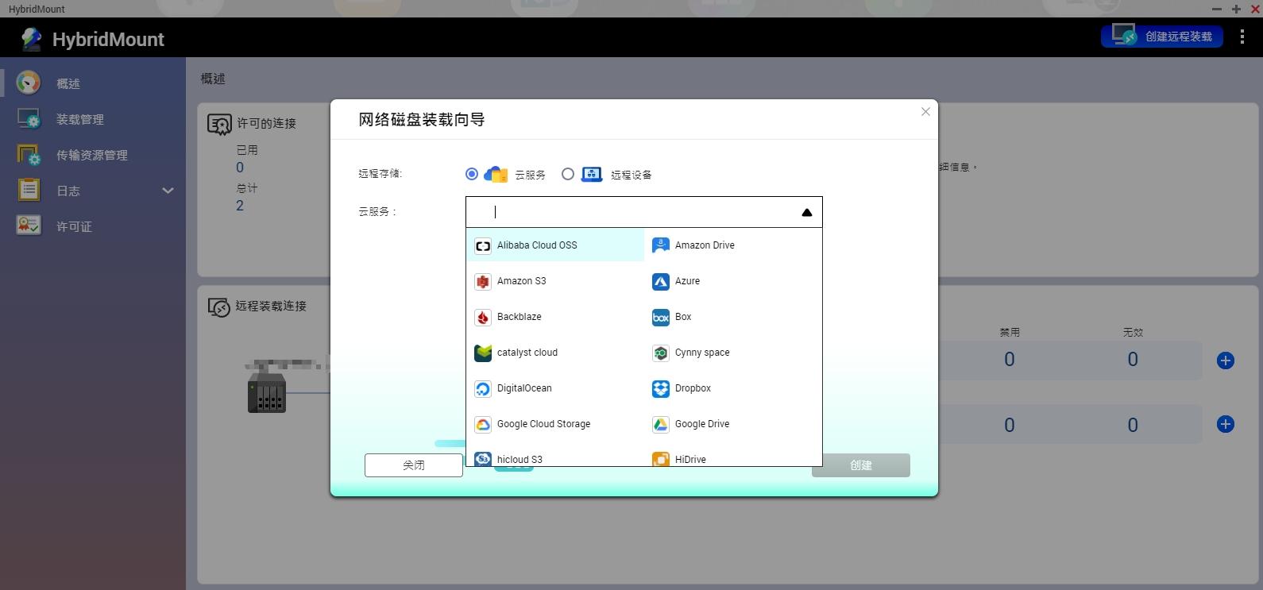1263x590 pixels.
Task: Click the 装载管理 sidebar icon
Action: tap(29, 119)
